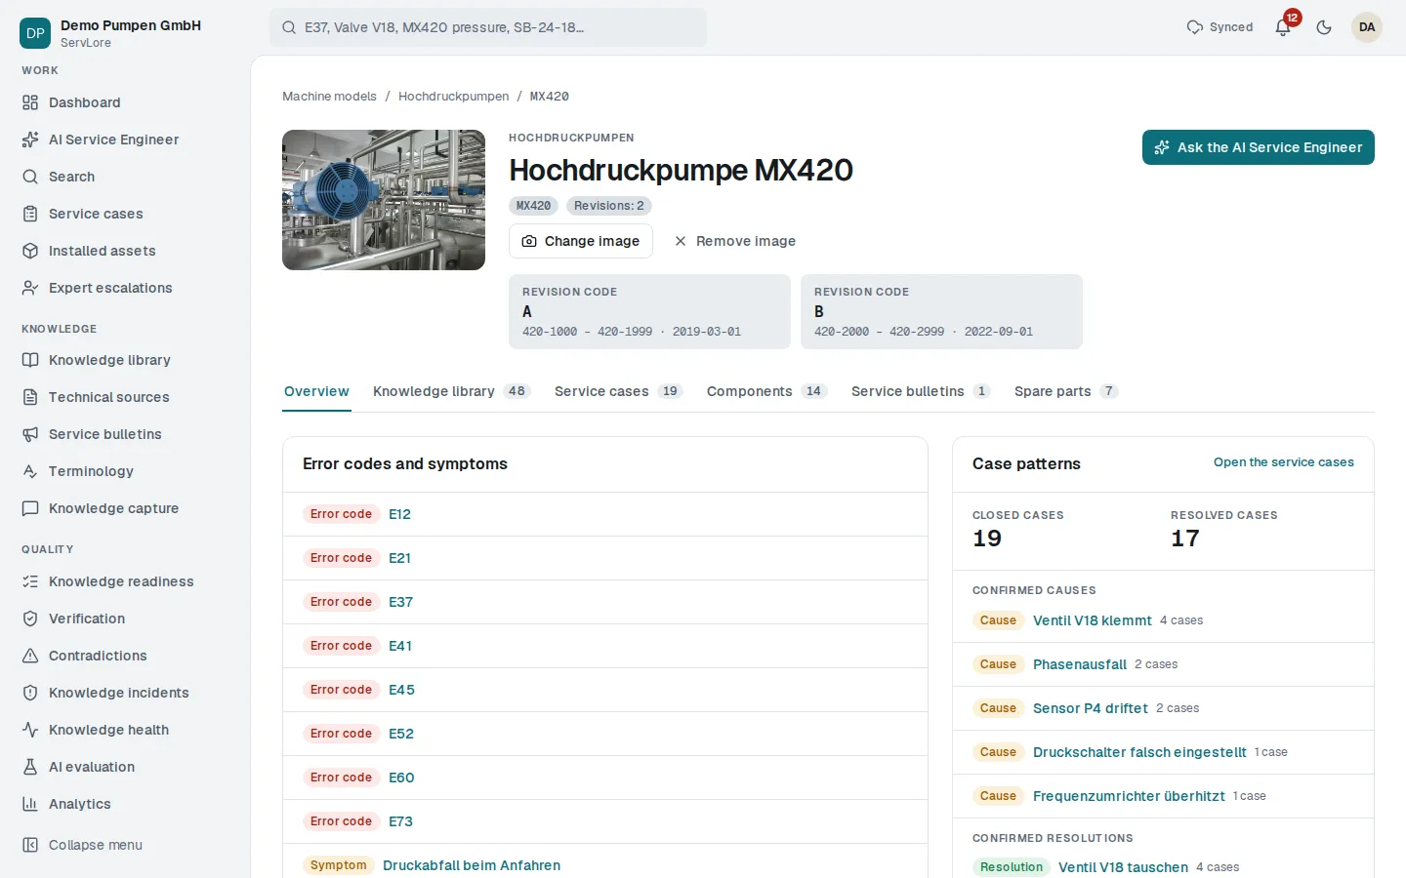Open Contradictions warning triangle icon
This screenshot has width=1406, height=878.
click(x=30, y=656)
